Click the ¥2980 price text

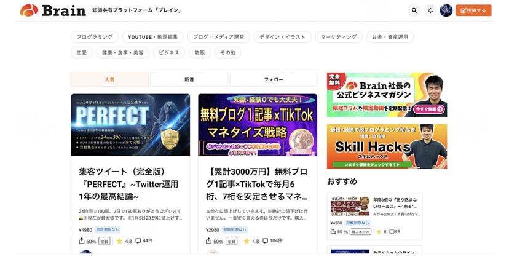pyautogui.click(x=213, y=230)
